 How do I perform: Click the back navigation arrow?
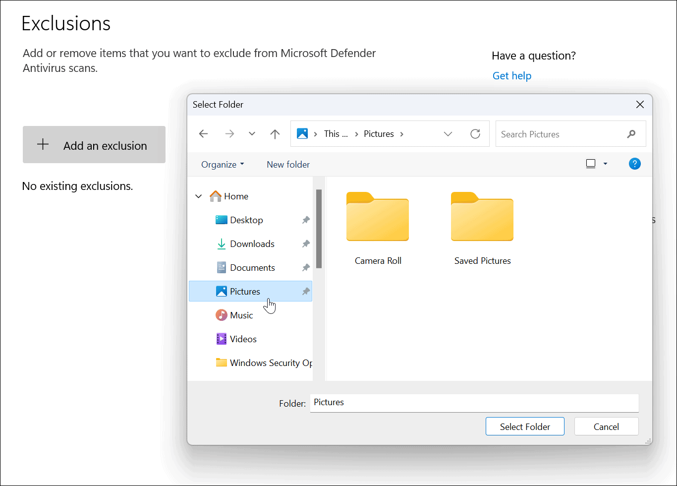point(203,133)
